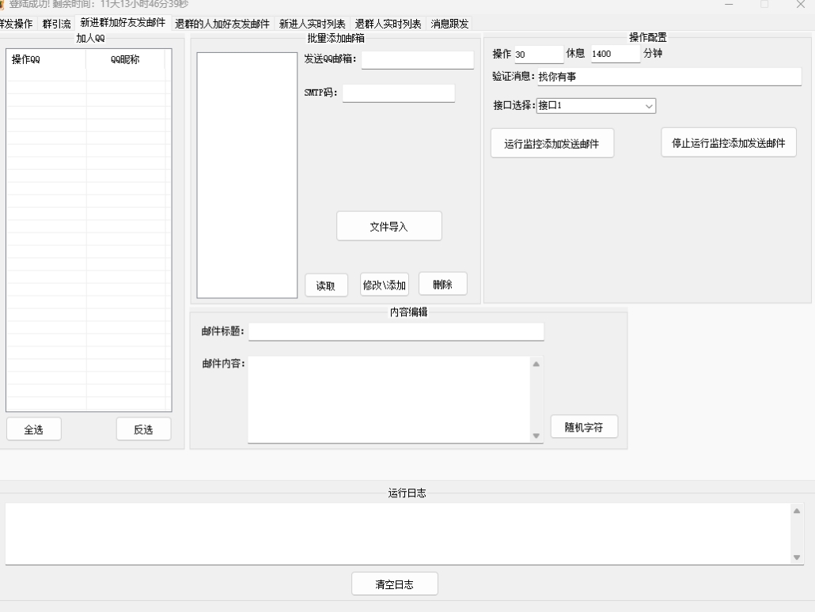The image size is (815, 612).
Task: Expand the 接口选择 dropdown
Action: [x=597, y=105]
